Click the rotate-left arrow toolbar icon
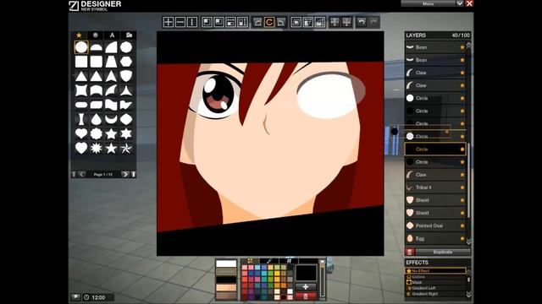 (x=257, y=22)
